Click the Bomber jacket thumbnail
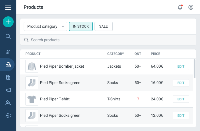Screen dimensions: 200x131 [x=32, y=66]
